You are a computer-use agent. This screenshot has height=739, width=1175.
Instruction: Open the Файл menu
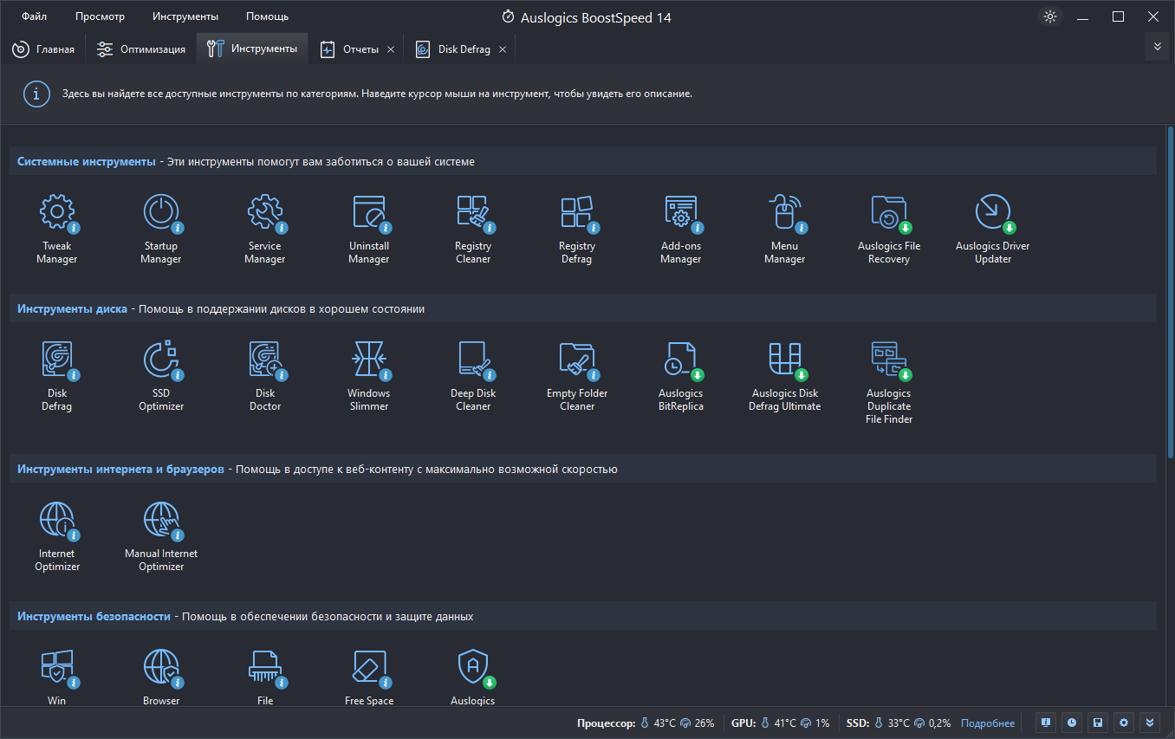click(35, 16)
